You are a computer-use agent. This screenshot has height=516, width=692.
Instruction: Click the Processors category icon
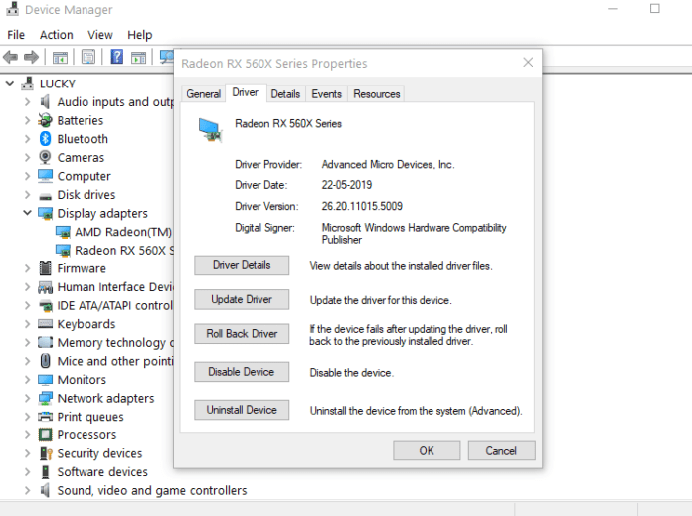[45, 435]
